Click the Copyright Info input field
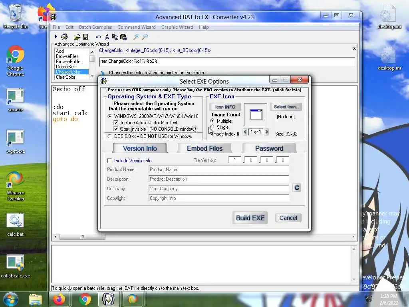Viewport: 409px width, 307px height. pyautogui.click(x=218, y=198)
